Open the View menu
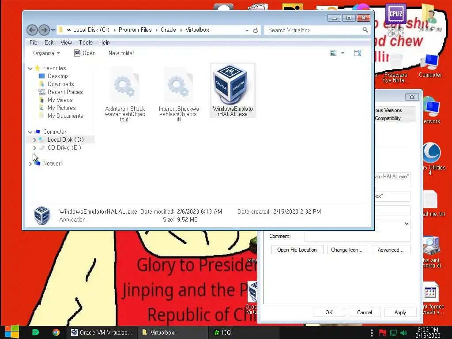The width and height of the screenshot is (452, 339). tap(66, 42)
